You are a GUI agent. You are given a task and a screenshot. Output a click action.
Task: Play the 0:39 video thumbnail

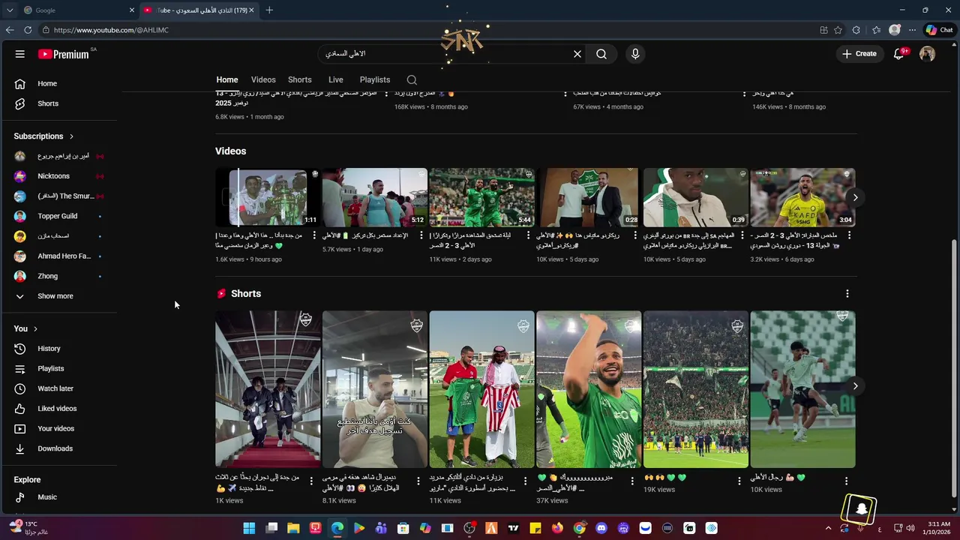[696, 197]
